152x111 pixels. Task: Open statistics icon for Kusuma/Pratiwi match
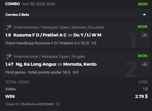click(x=145, y=35)
